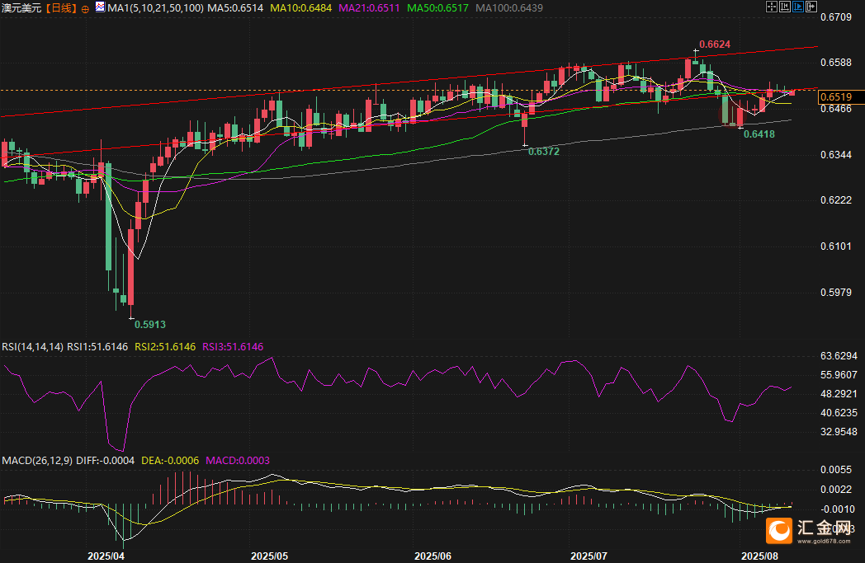Select the 澳元美元 symbol title
This screenshot has height=563, width=865.
coord(21,7)
